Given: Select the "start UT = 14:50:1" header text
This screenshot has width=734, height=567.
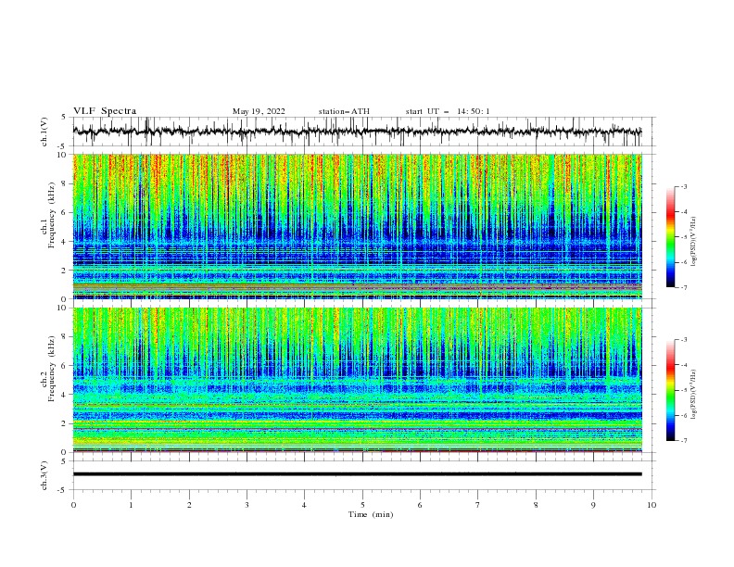Looking at the screenshot, I should pos(448,111).
